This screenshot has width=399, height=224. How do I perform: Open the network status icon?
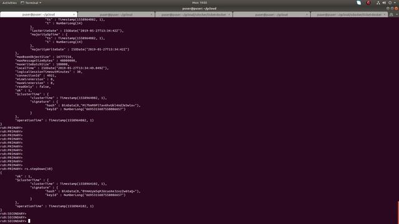point(378,2)
